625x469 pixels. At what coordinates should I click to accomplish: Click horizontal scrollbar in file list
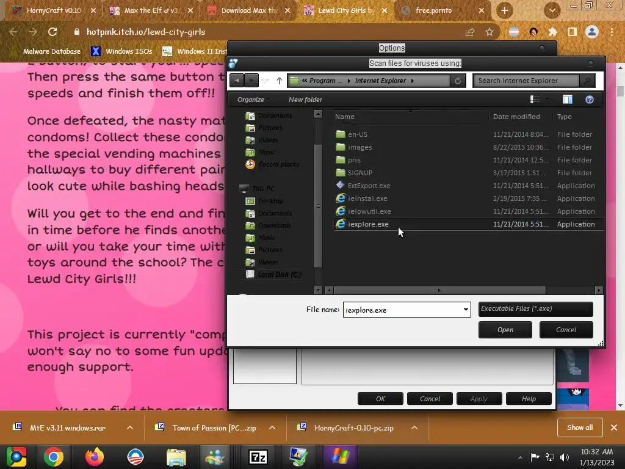tap(439, 290)
